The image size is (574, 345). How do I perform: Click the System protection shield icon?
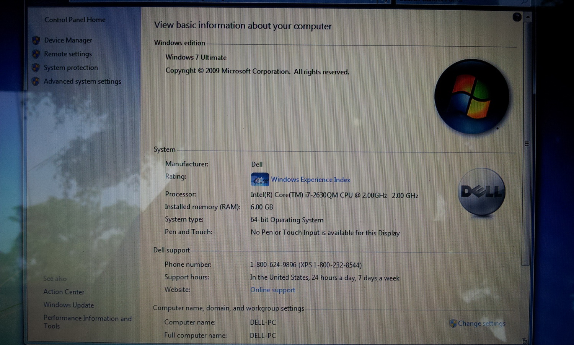click(x=36, y=68)
